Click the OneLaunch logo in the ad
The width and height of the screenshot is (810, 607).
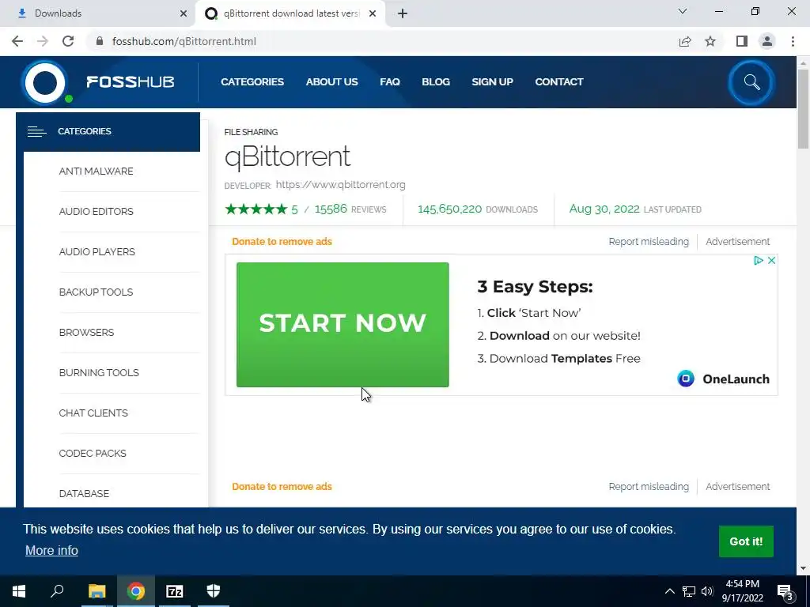pos(723,379)
